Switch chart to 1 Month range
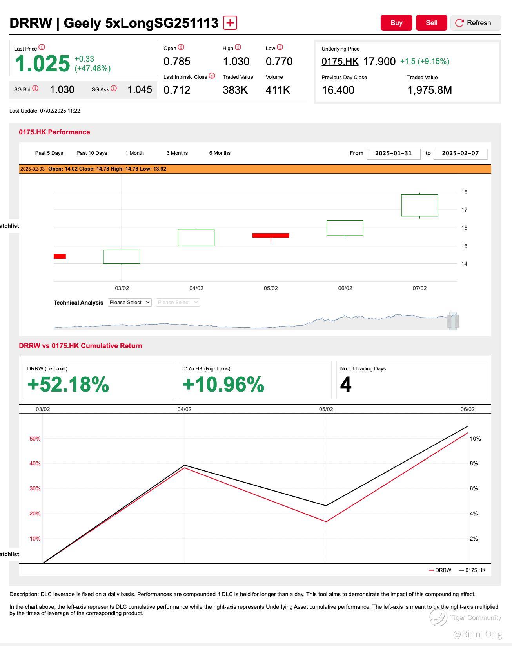 coord(134,153)
